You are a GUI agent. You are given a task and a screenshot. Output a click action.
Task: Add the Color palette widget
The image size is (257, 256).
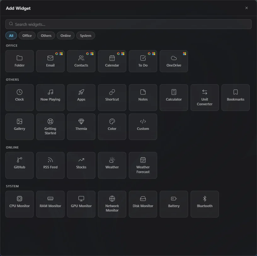click(112, 127)
